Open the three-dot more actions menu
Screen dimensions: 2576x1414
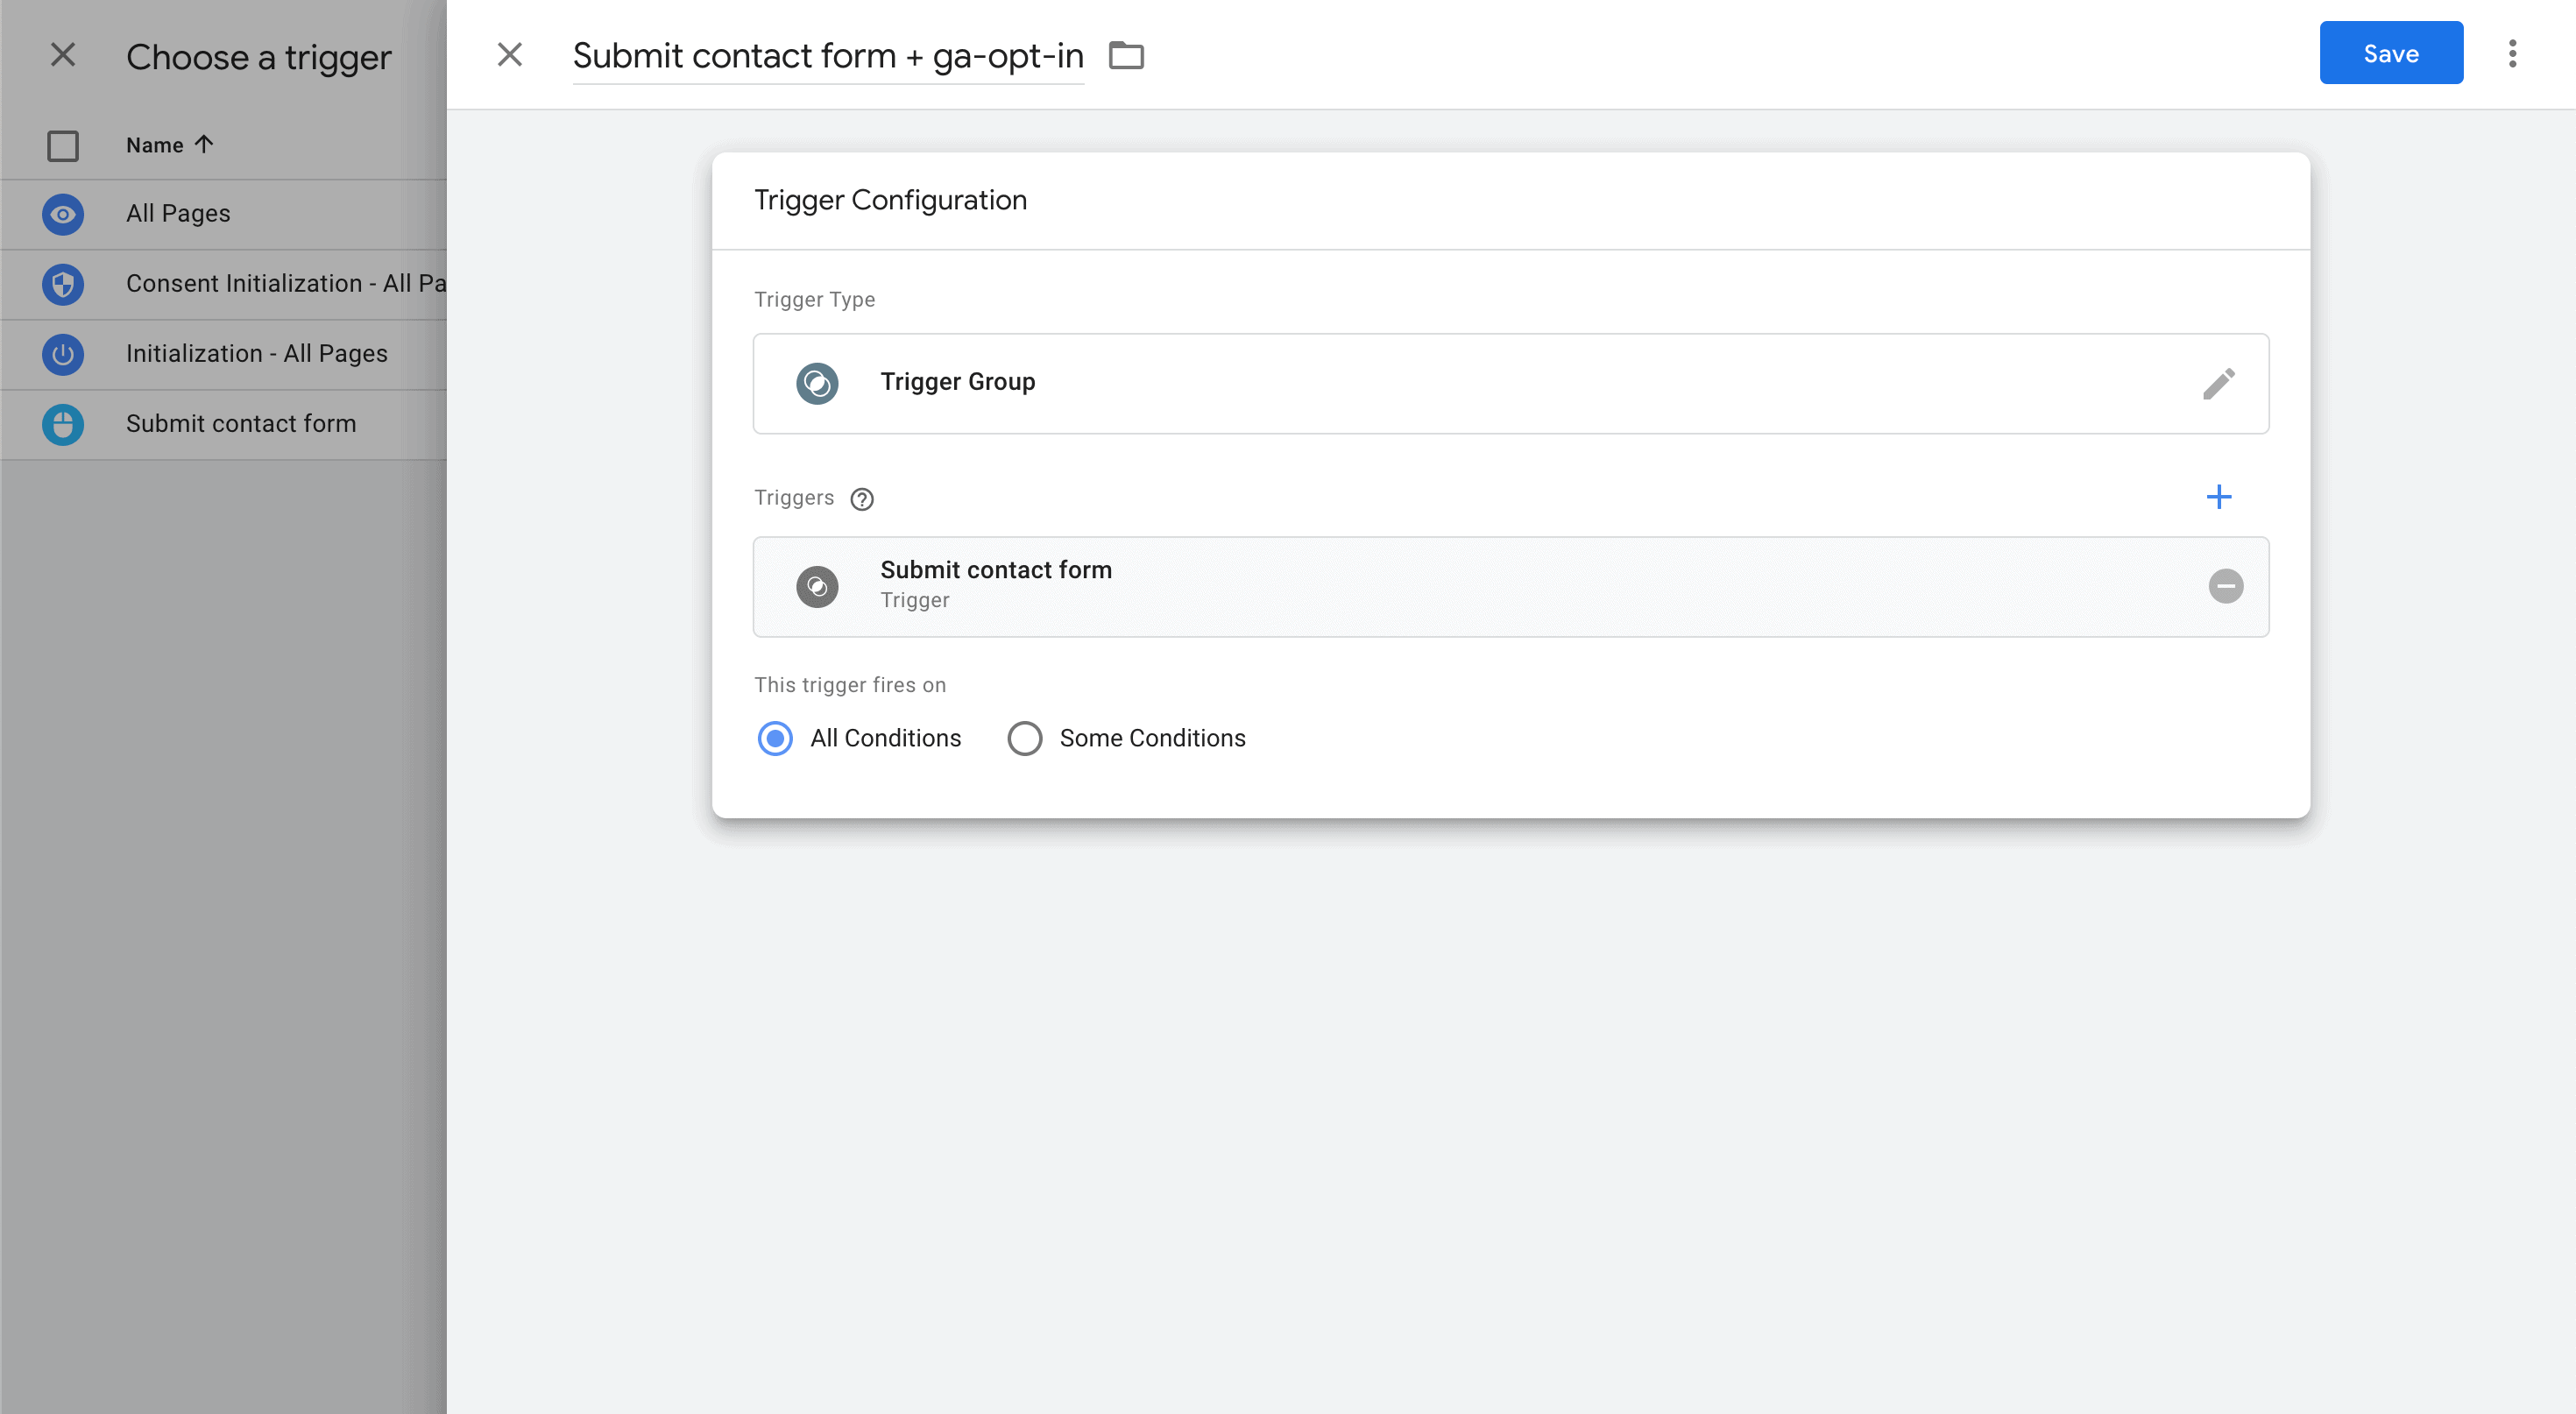coord(2512,54)
